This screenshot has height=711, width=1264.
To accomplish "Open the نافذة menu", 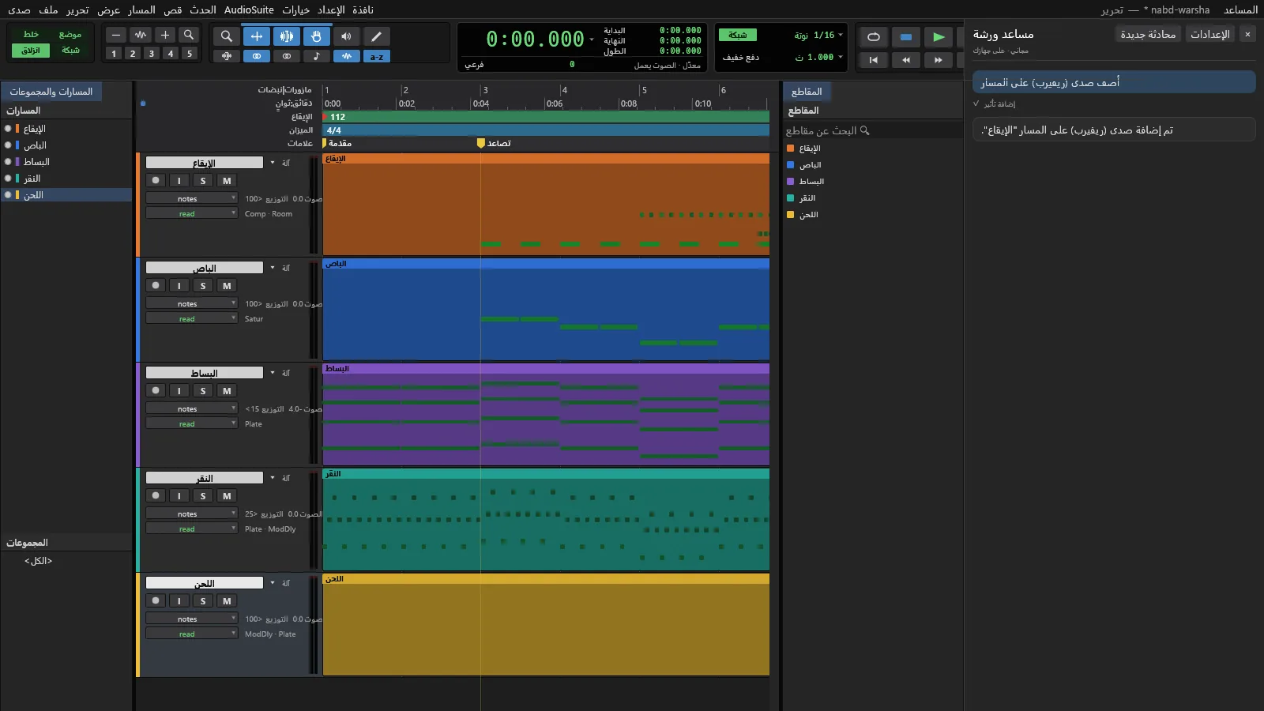I will click(363, 9).
